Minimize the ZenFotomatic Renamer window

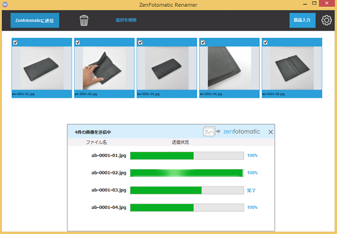point(305,4)
